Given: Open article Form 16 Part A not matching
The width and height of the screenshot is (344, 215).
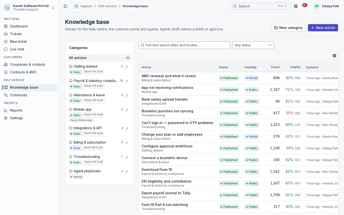Looking at the screenshot, I should (x=165, y=205).
